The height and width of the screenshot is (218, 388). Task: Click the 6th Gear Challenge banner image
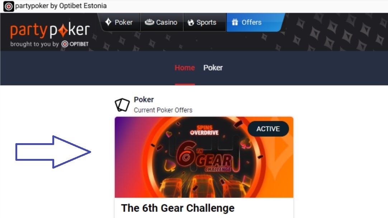[x=204, y=157]
